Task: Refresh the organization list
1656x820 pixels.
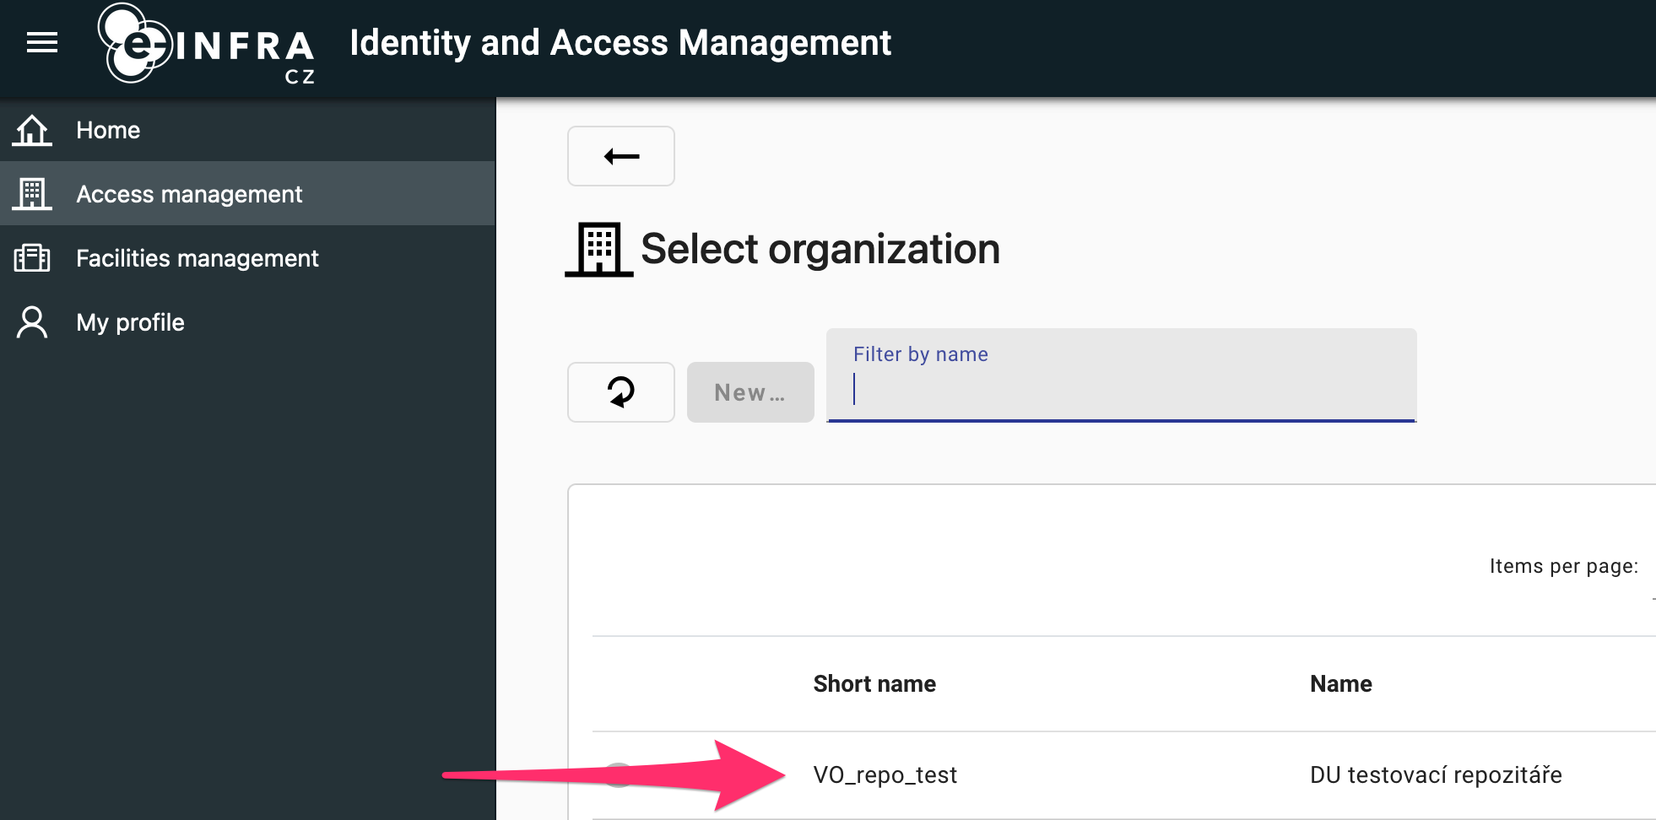Action: click(x=620, y=392)
